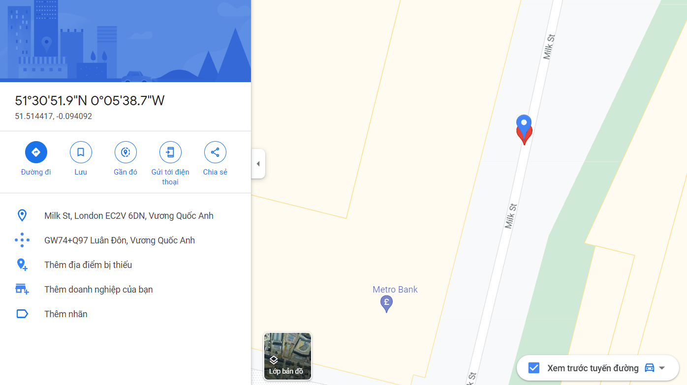Share location via Chia sẻ icon

(x=215, y=152)
